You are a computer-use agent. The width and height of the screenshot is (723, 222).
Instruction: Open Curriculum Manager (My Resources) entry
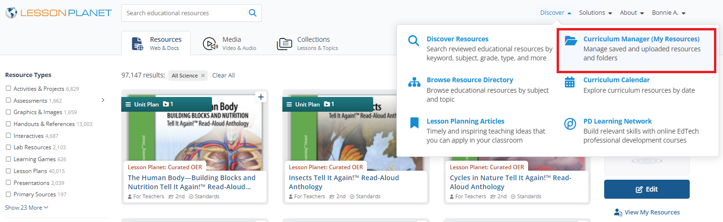[636, 50]
